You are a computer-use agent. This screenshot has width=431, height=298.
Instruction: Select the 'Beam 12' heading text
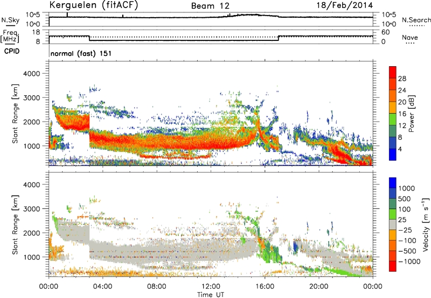click(x=210, y=6)
